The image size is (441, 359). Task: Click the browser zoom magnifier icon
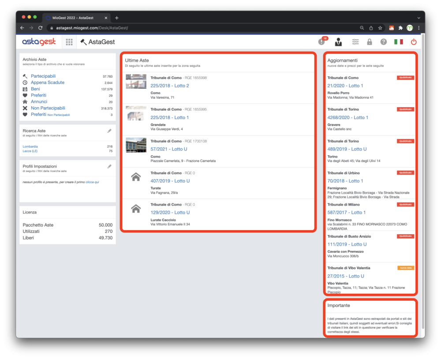point(362,28)
